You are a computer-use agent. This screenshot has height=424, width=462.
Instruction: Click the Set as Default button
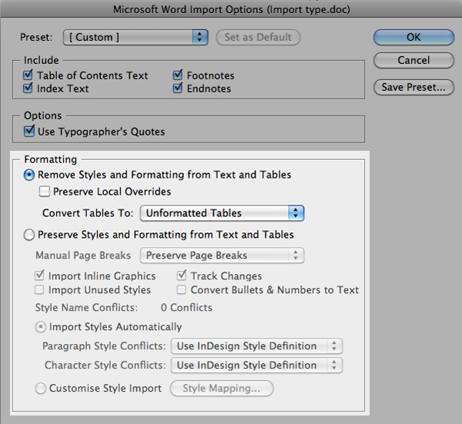pyautogui.click(x=258, y=37)
